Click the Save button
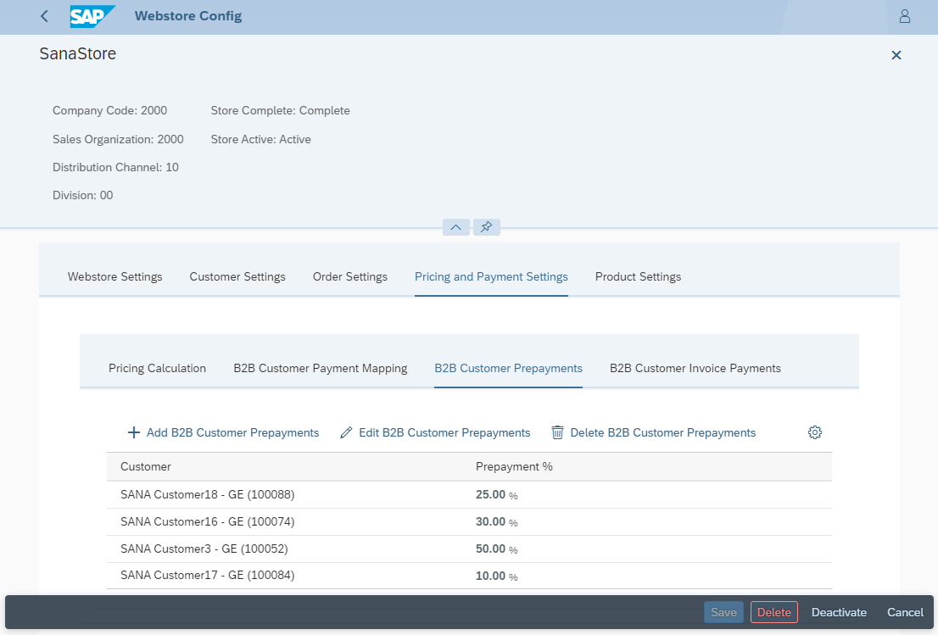Screen dimensions: 938x635 coord(723,612)
